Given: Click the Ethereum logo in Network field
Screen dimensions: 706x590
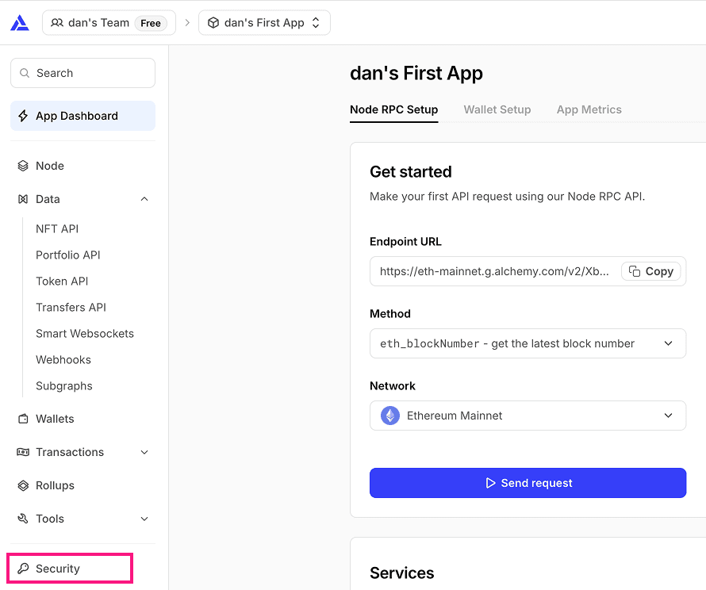Looking at the screenshot, I should click(390, 416).
